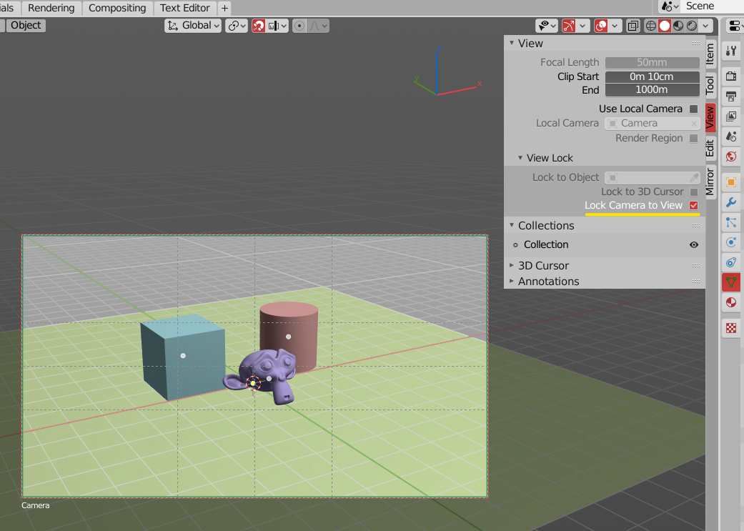The height and width of the screenshot is (531, 744).
Task: Switch to solid viewport shading
Action: 665,26
